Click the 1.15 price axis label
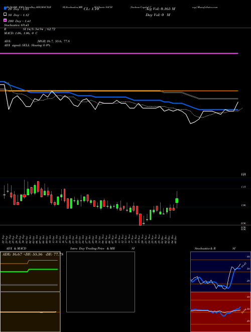This screenshot has height=332, width=251. pyautogui.click(x=243, y=187)
